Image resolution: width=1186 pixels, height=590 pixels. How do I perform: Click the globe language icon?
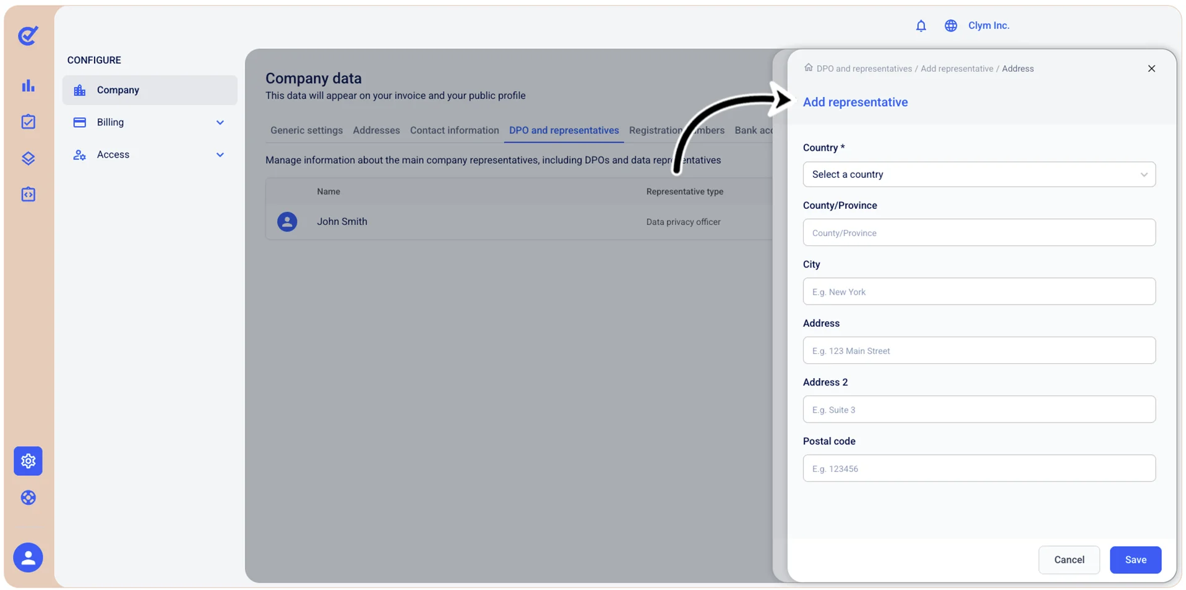pos(950,26)
